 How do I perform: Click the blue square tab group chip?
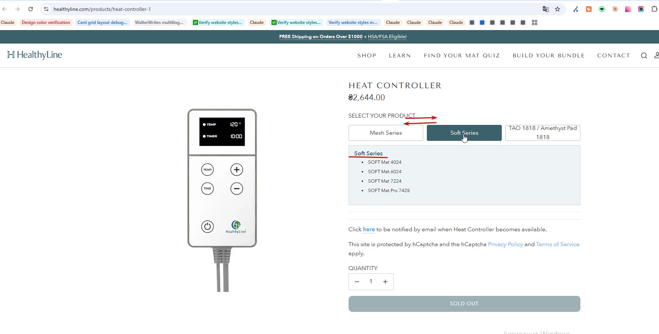482,23
